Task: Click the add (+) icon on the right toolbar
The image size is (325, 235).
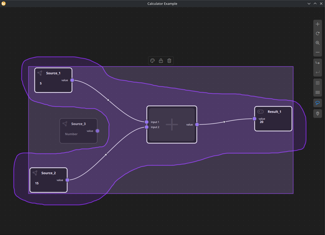Action: pyautogui.click(x=318, y=24)
